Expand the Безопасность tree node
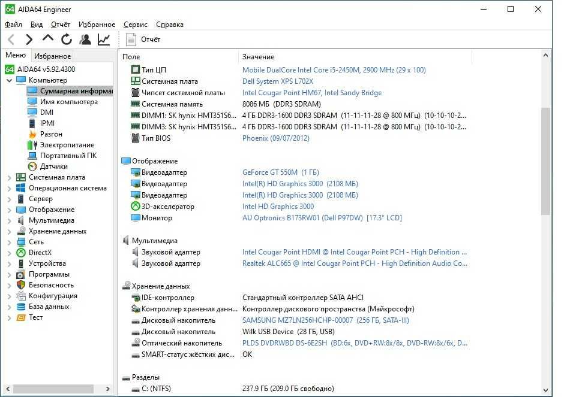576x397 pixels. click(x=10, y=286)
